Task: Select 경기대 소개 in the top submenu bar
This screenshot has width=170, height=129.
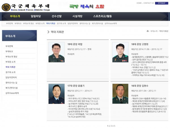Action: coord(61,24)
